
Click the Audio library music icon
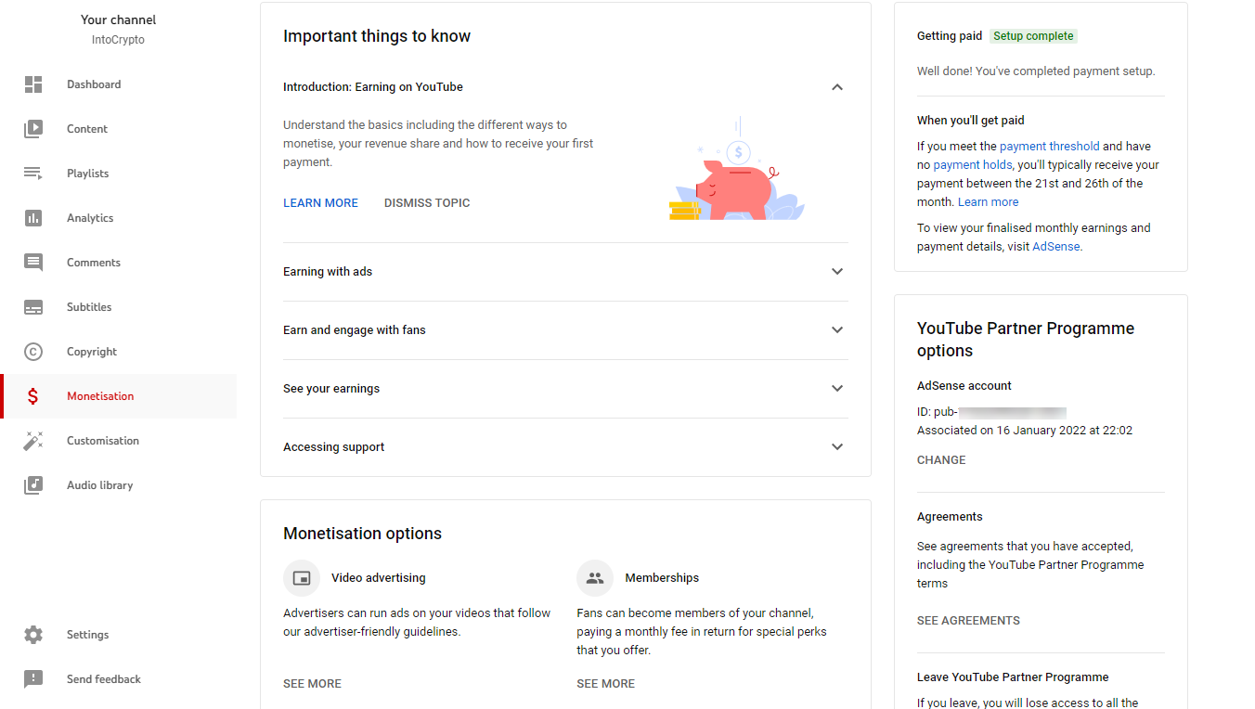[33, 485]
